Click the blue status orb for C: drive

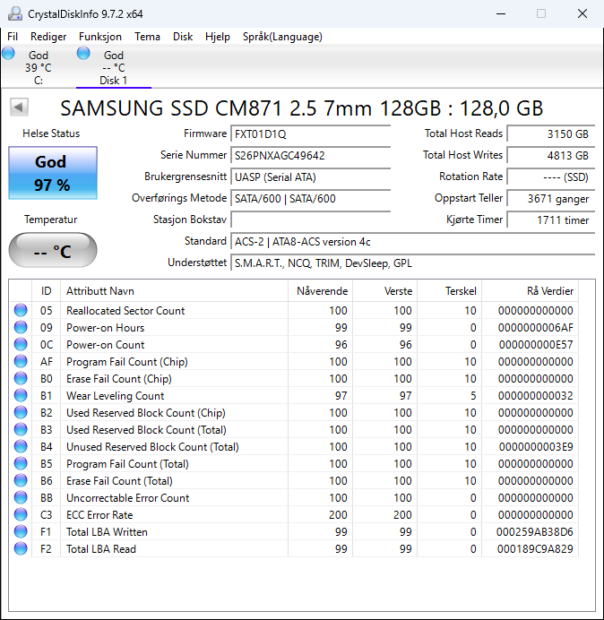coord(8,53)
